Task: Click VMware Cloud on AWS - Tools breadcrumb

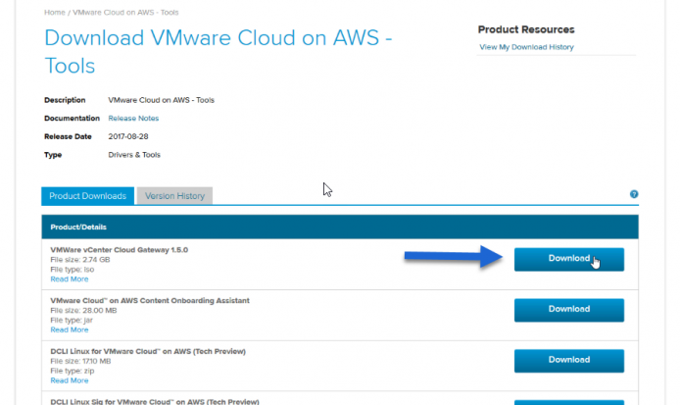Action: tap(125, 12)
